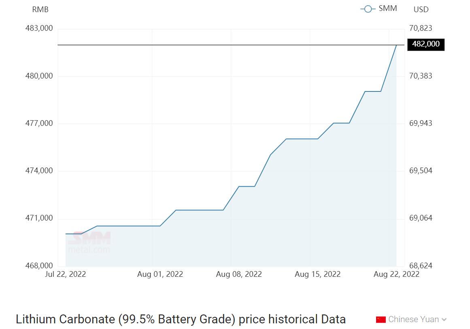Select the 483,000 RMB axis value

(39, 28)
